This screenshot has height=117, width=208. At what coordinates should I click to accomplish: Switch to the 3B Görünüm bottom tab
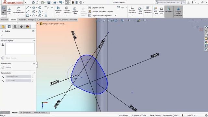(x=25, y=112)
